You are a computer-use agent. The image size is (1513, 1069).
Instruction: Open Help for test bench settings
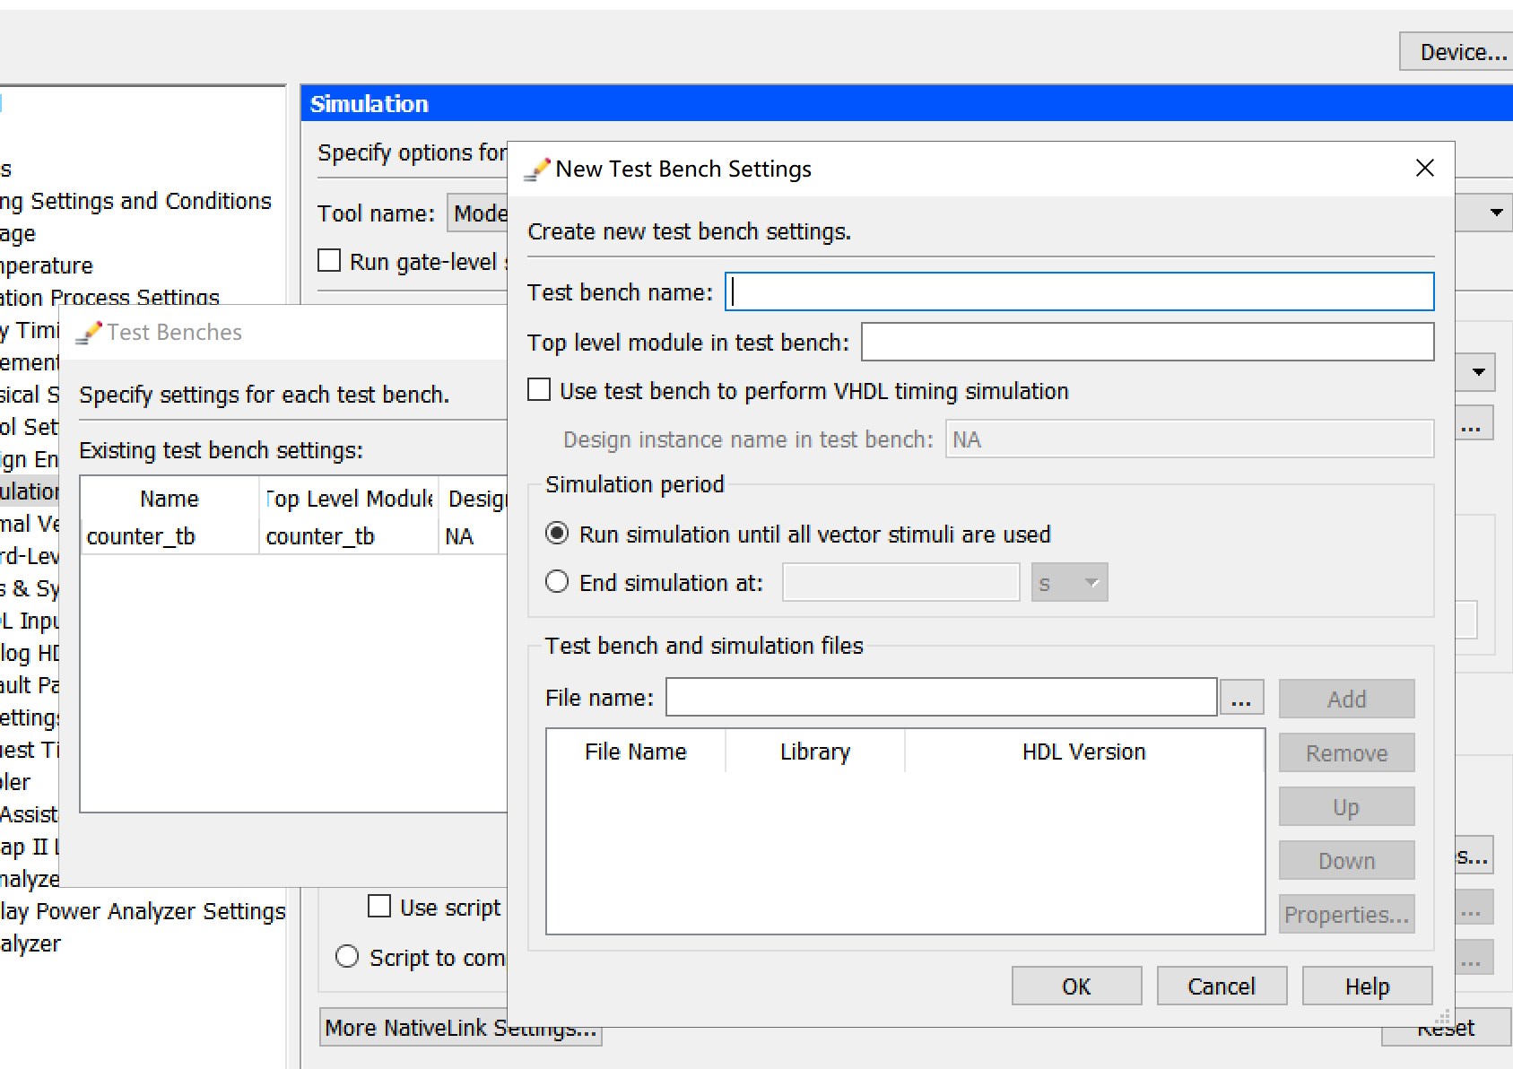coord(1367,986)
